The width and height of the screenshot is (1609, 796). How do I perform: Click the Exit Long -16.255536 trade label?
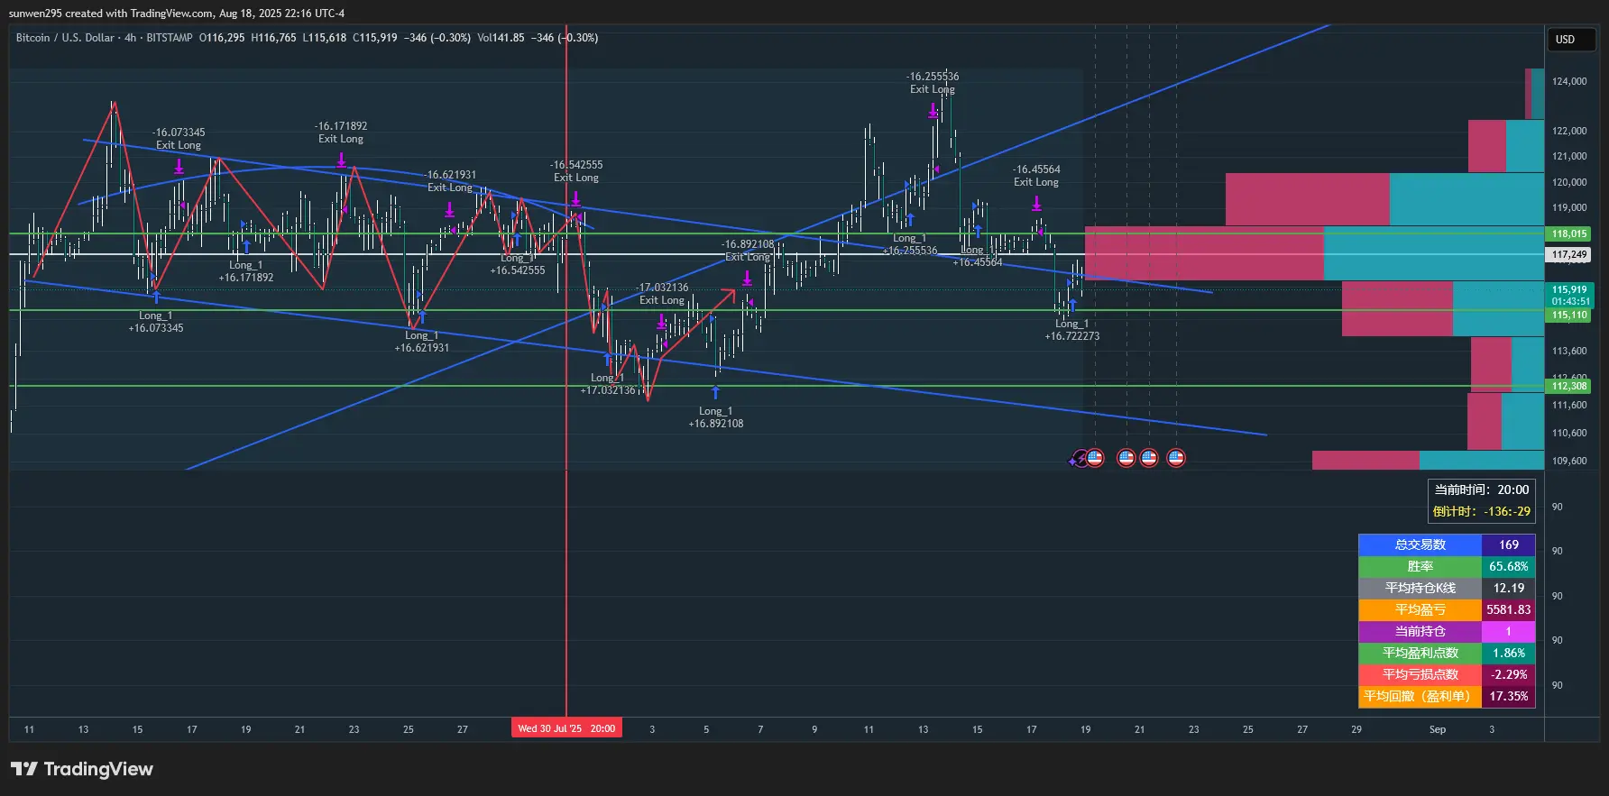pos(933,83)
